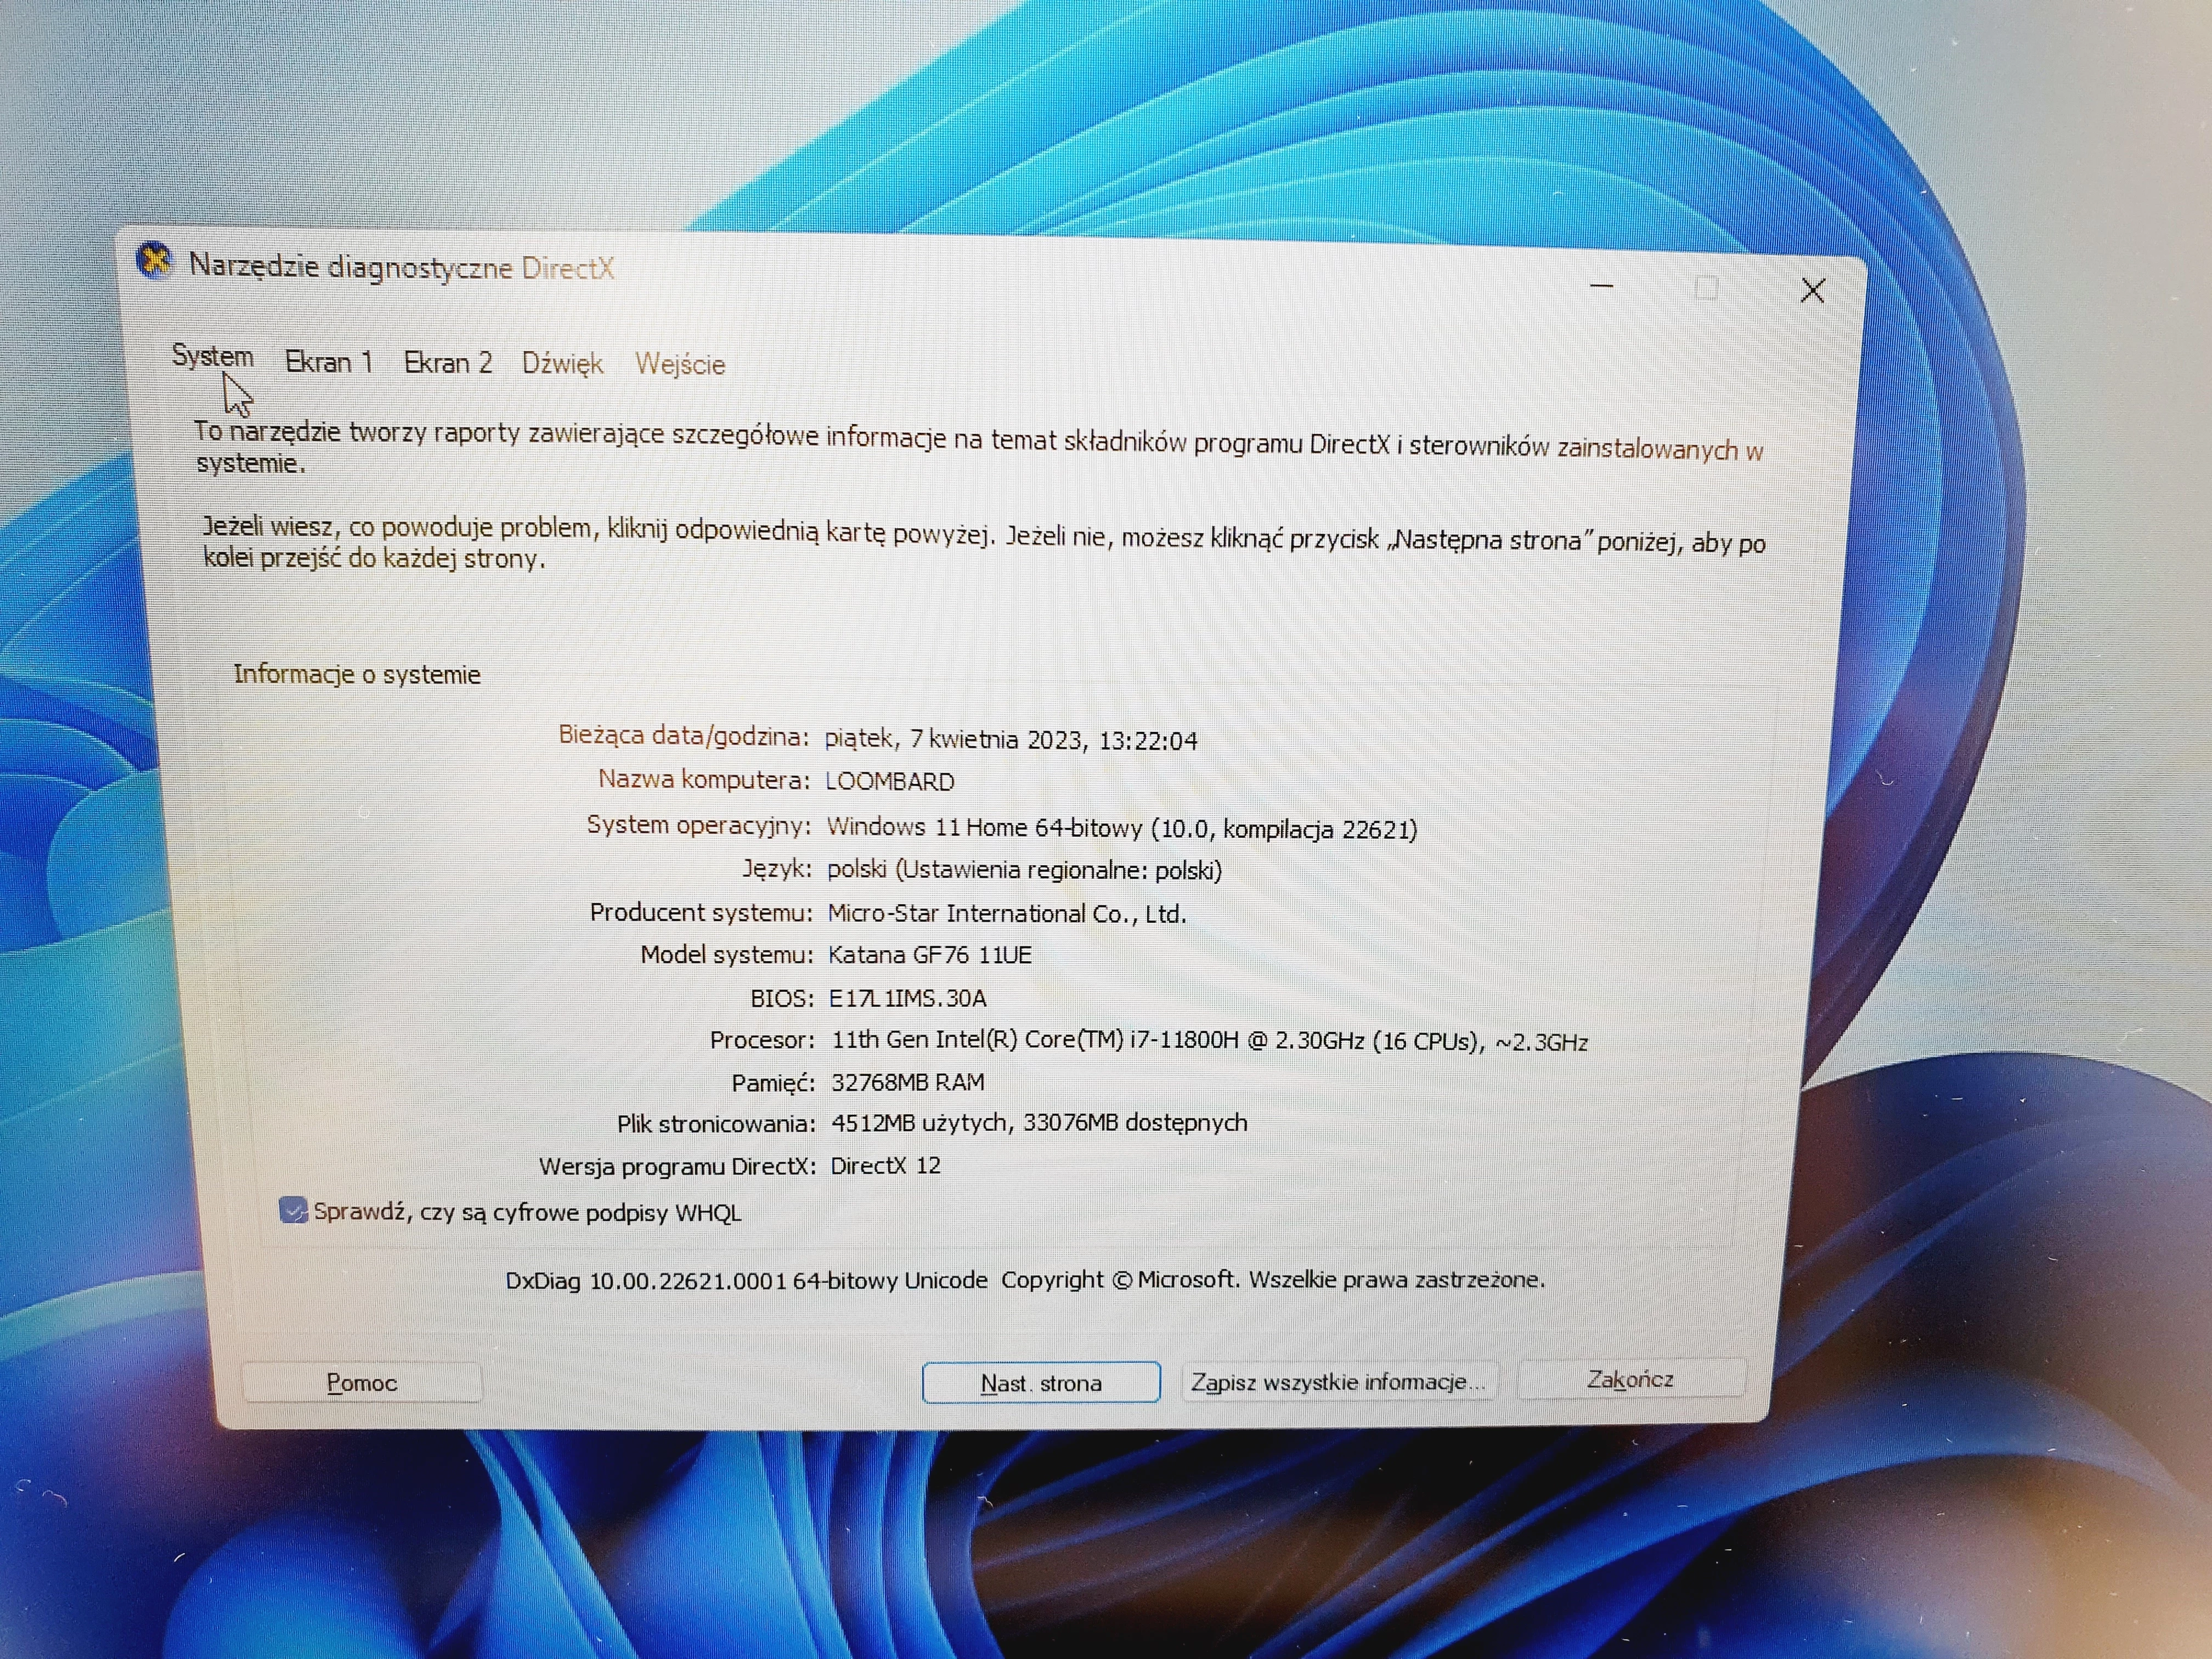Switch to the Dźwięk tab

coord(562,363)
